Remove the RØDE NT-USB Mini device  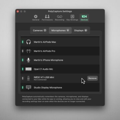(x=92, y=78)
